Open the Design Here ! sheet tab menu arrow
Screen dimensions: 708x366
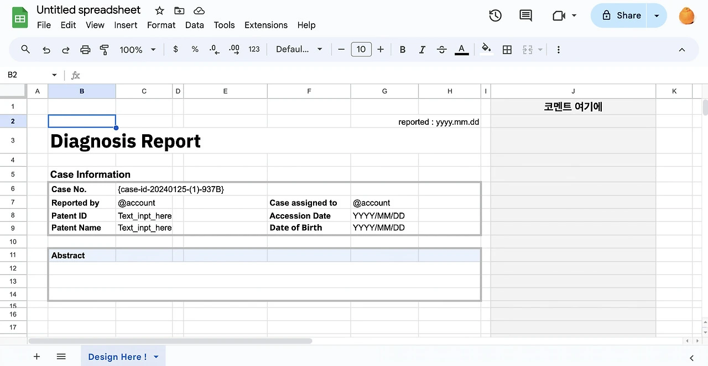(x=156, y=357)
